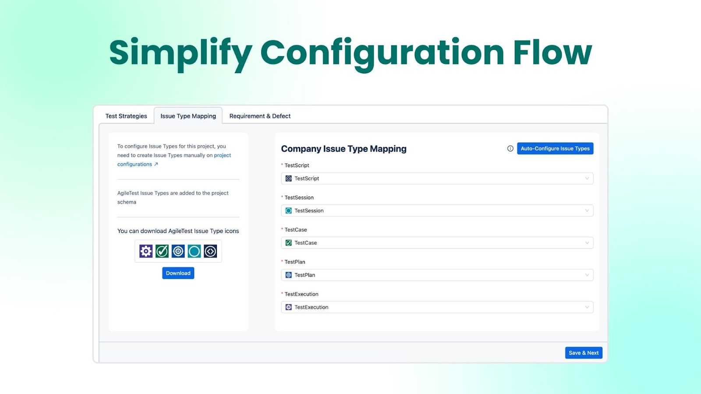Click the TestPlan icon inside its dropdown
Image resolution: width=701 pixels, height=394 pixels.
click(289, 275)
